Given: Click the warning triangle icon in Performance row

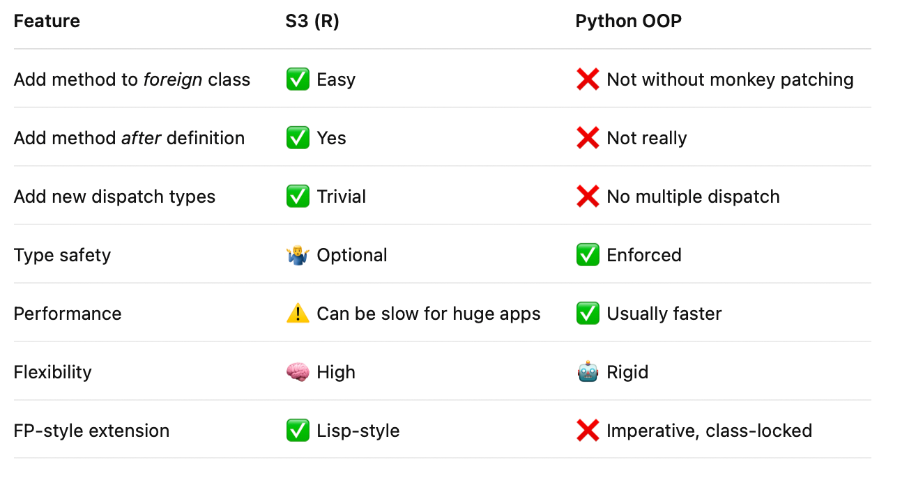Looking at the screenshot, I should [298, 314].
